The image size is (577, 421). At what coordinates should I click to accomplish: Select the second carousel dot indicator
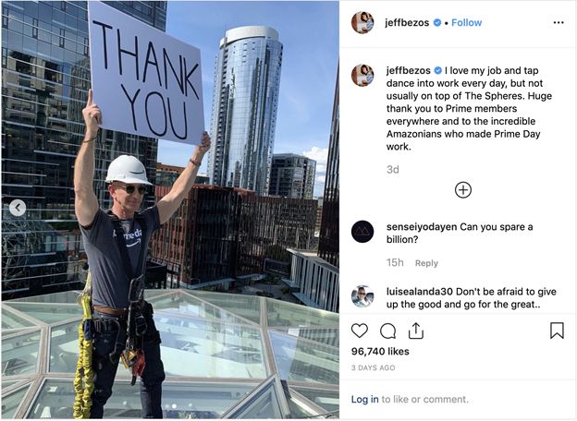point(175,406)
